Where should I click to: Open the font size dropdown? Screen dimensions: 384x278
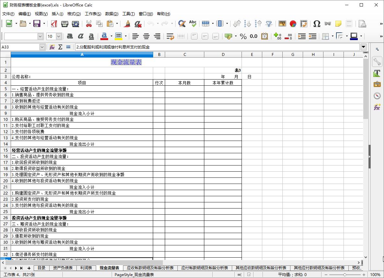click(59, 37)
